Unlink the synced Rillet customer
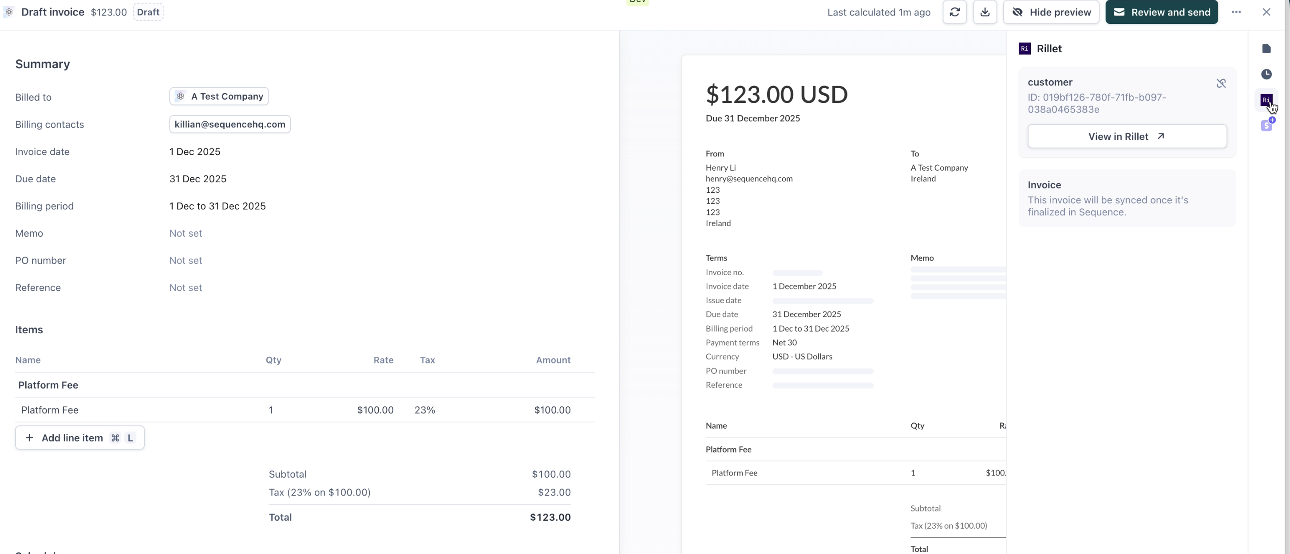1290x554 pixels. (1221, 83)
